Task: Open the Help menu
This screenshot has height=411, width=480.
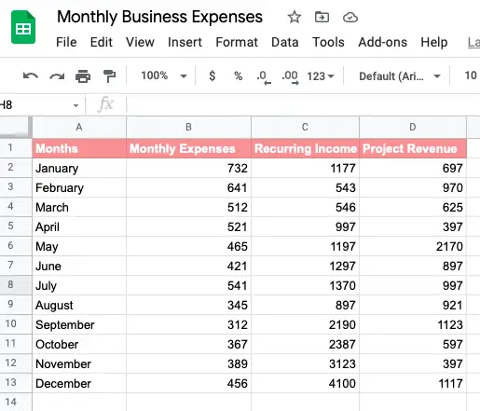Action: click(434, 42)
